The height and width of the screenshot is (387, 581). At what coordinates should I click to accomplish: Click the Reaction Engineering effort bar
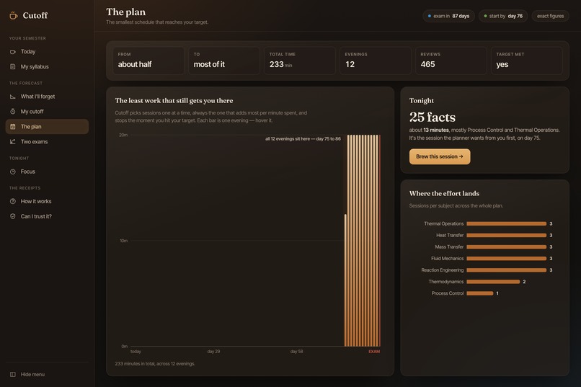506,270
